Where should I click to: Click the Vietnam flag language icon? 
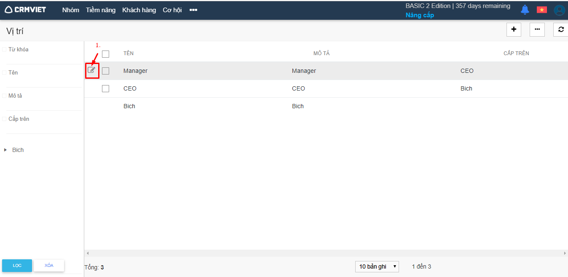pyautogui.click(x=541, y=10)
